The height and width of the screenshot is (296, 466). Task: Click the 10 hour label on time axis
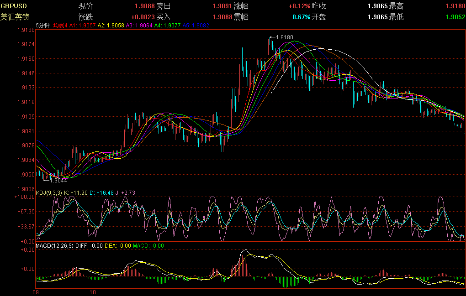(93, 291)
